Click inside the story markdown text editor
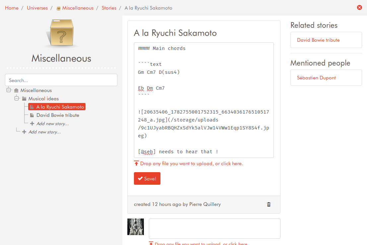The width and height of the screenshot is (367, 245). 204,100
